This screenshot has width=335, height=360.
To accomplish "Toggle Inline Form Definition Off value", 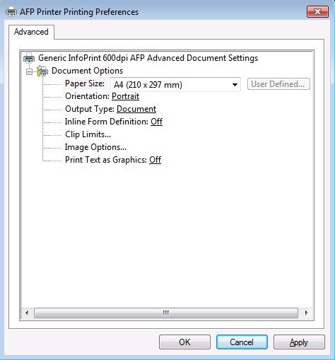I will point(156,122).
